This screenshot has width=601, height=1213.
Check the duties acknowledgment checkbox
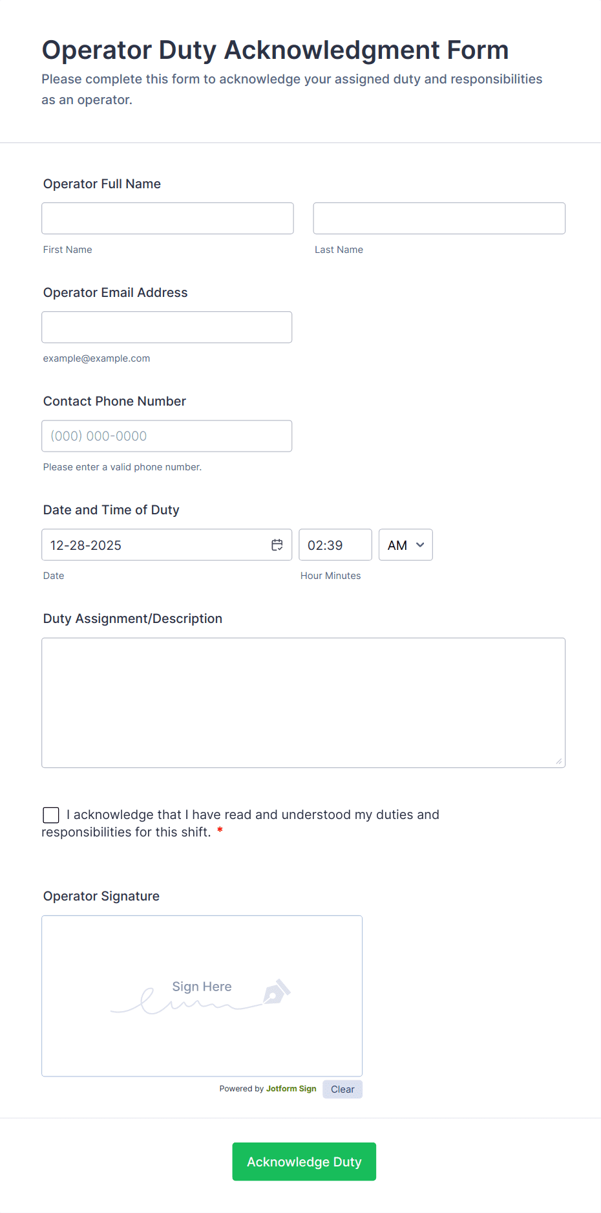[50, 814]
